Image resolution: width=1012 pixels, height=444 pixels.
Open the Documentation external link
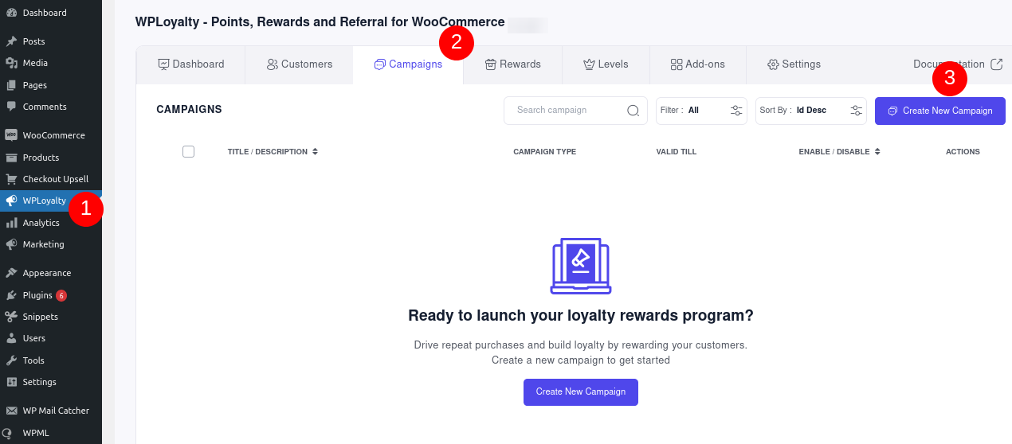958,64
